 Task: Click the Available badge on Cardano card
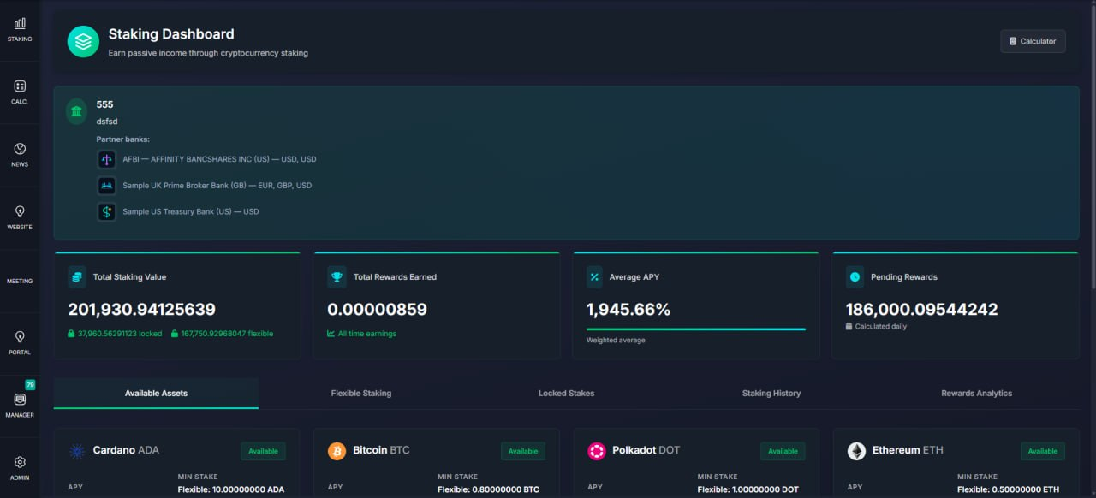pyautogui.click(x=264, y=451)
